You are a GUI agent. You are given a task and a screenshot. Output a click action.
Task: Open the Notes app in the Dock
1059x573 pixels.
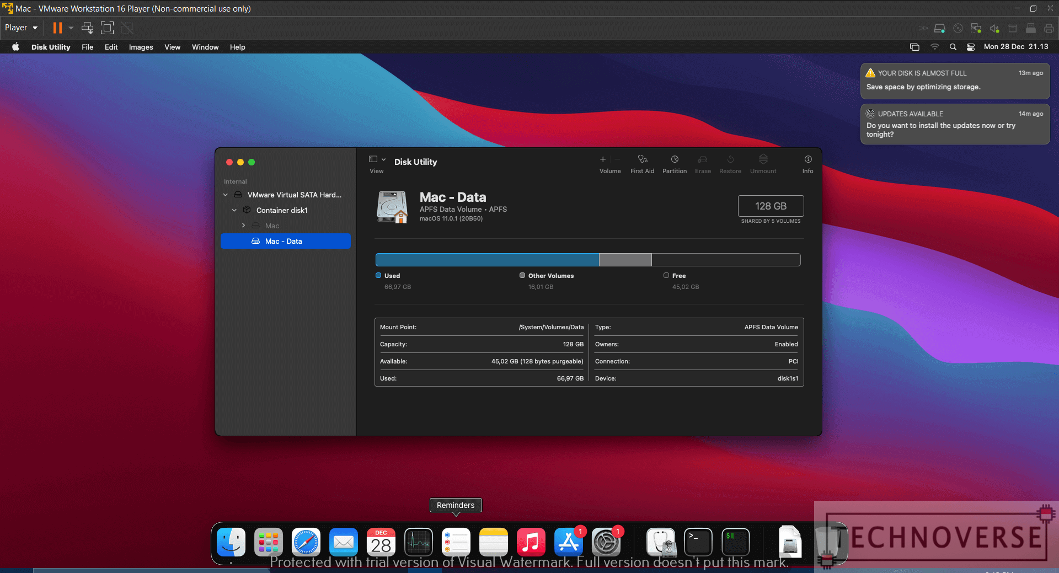(x=494, y=542)
